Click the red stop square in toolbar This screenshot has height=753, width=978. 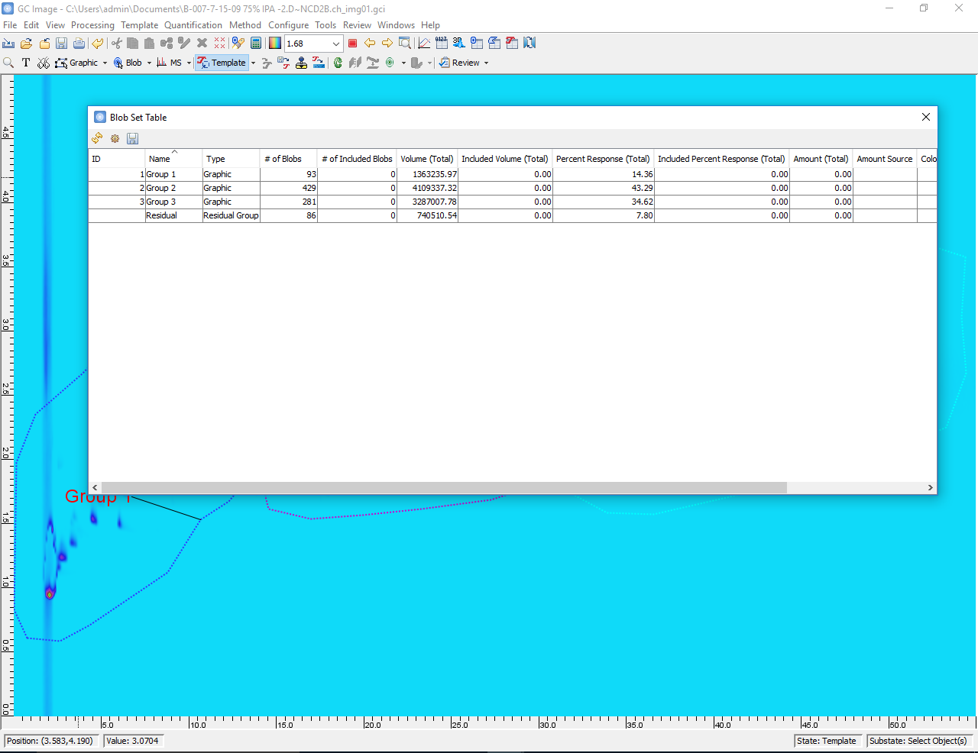click(352, 44)
